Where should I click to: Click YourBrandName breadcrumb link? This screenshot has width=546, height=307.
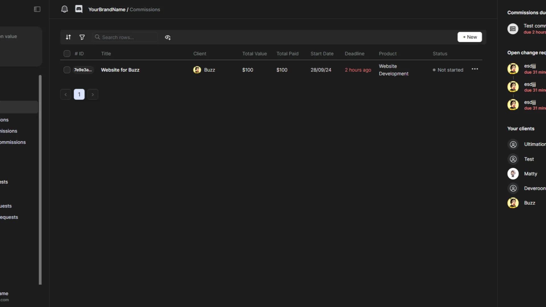click(107, 9)
